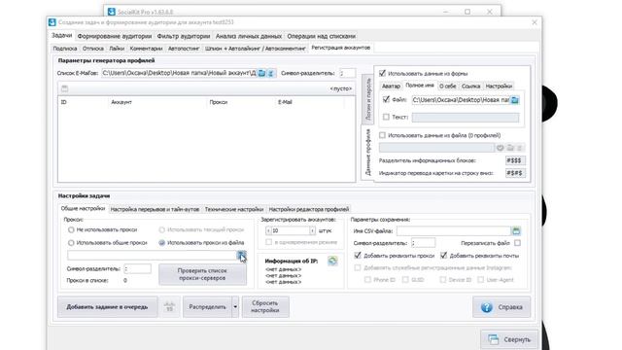Viewport: 622px width, 350px height.
Task: Switch to Формирование аудитории tab
Action: click(x=115, y=36)
